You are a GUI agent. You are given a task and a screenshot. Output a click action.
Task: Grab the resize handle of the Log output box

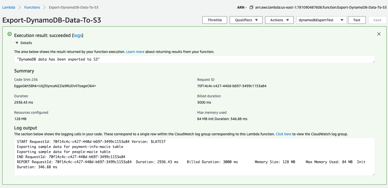tap(373, 174)
